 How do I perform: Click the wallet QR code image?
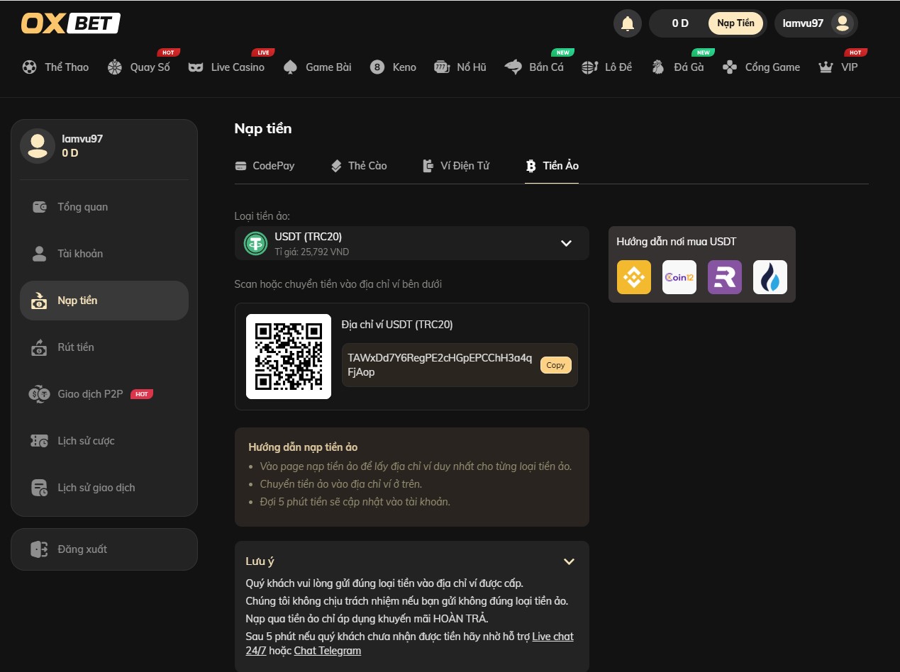coord(289,357)
